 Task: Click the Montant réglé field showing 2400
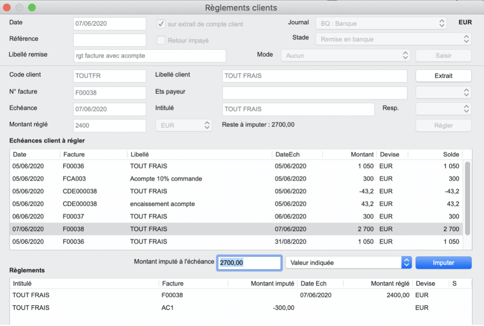click(110, 126)
